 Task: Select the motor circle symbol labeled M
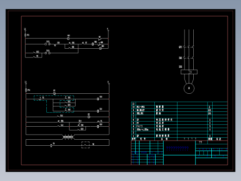pos(189,88)
